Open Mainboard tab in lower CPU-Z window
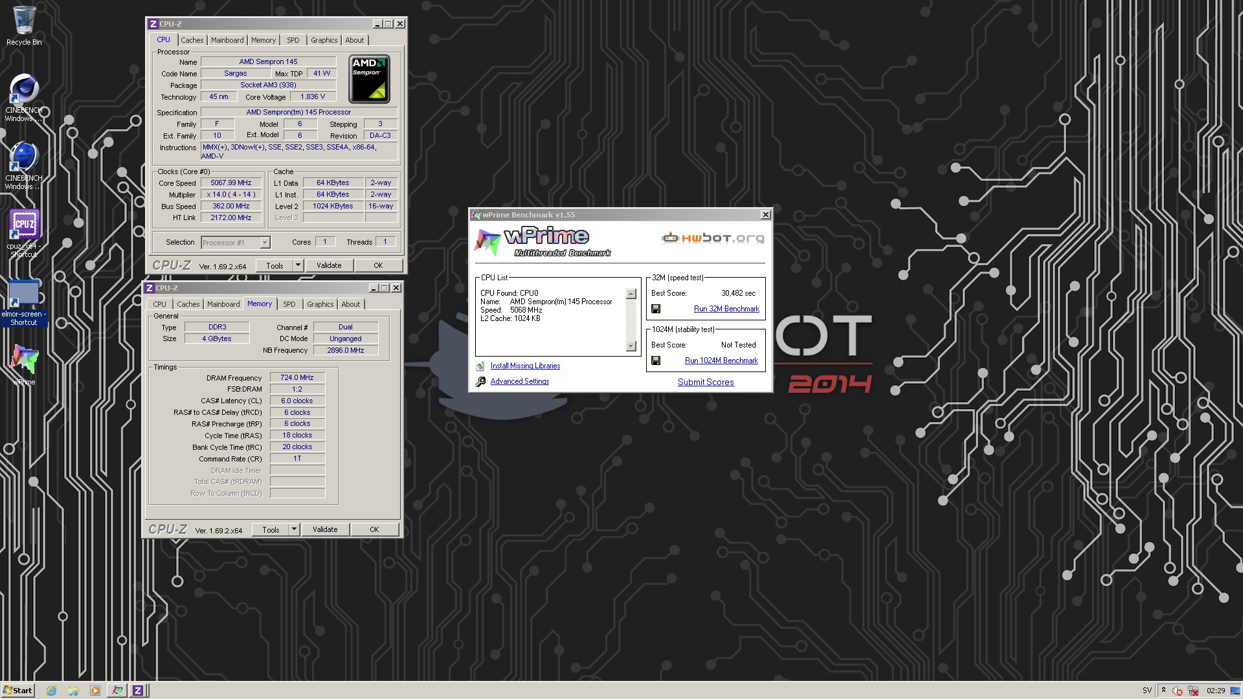This screenshot has width=1243, height=699. pos(223,304)
